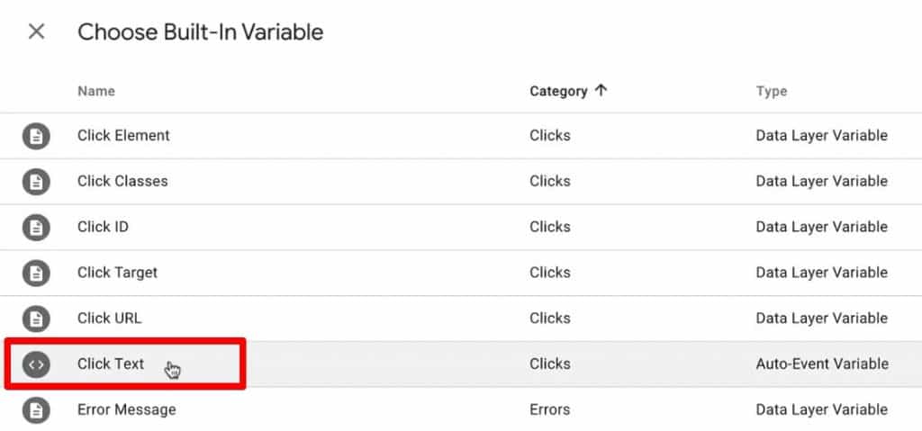Pick the Click URL variable name
The height and width of the screenshot is (431, 922).
(x=109, y=319)
